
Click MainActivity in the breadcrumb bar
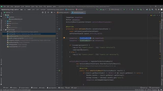click(70, 10)
